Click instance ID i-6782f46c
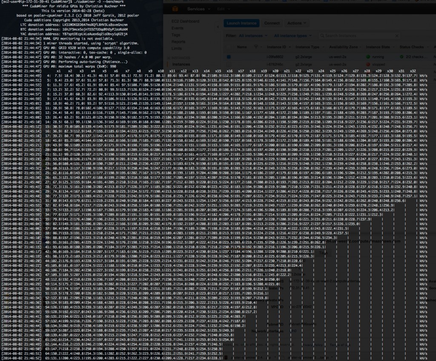436x361 pixels. tap(275, 65)
